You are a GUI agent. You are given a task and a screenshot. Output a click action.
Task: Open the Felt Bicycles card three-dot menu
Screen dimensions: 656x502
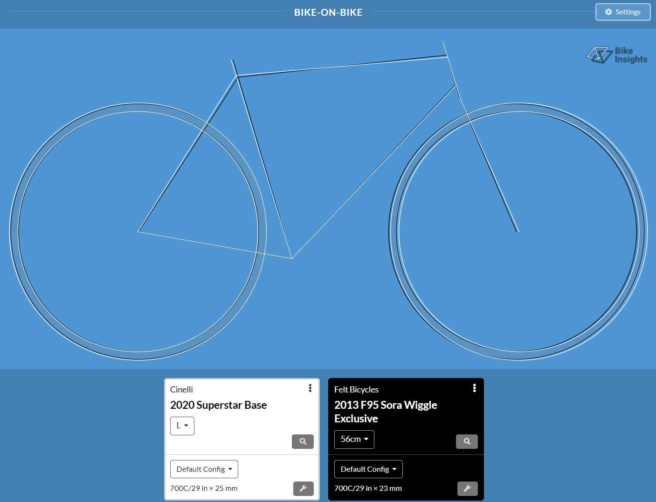pyautogui.click(x=474, y=388)
